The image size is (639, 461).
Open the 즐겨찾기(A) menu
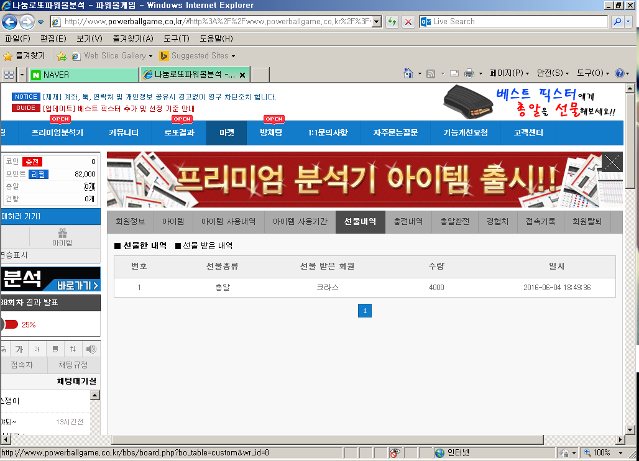tap(133, 39)
